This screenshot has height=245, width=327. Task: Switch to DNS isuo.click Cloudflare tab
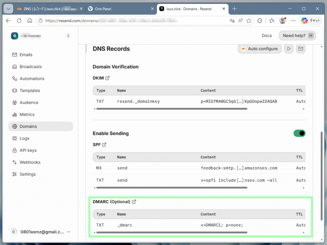point(49,9)
